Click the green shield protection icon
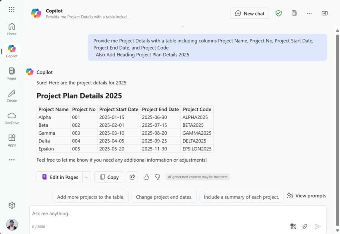 tap(278, 13)
